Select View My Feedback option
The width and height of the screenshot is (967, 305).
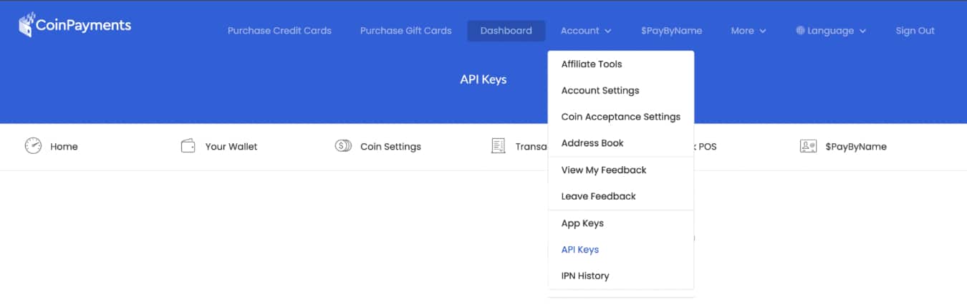point(603,170)
